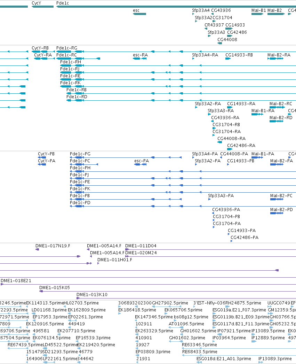Open the bs08g12.5prime EST label
This screenshot has width=296, height=364.
point(191,317)
